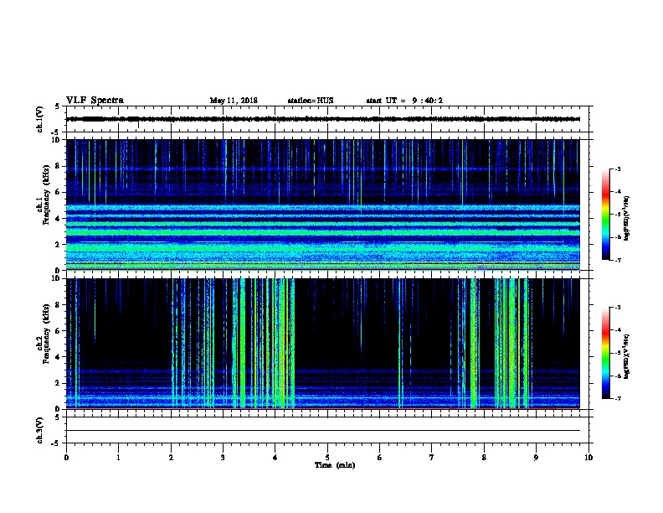Click the "-3" tick on the ch.1 colorbar
The image size is (663, 513).
coord(617,169)
